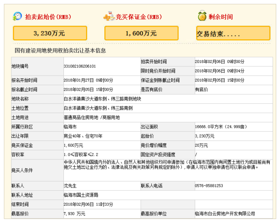Click contact name 沈先生
278x220 pixels.
click(x=70, y=186)
